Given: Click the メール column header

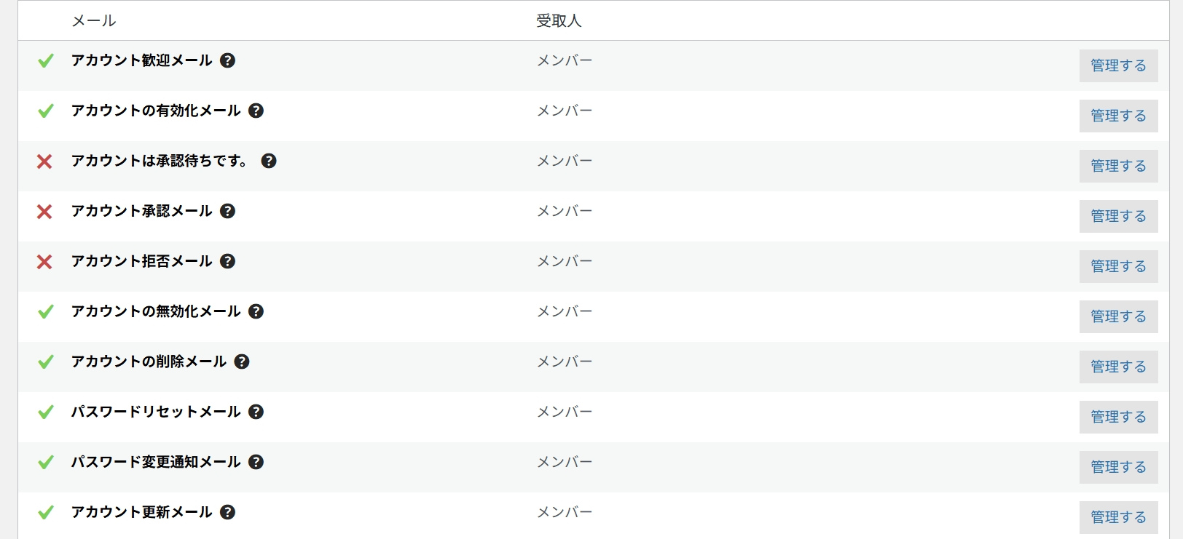Looking at the screenshot, I should coord(93,20).
